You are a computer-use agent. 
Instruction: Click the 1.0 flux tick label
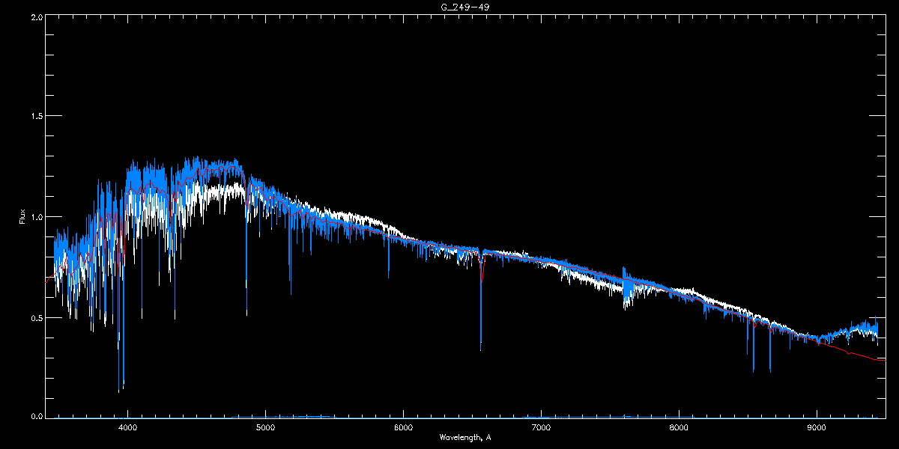pyautogui.click(x=36, y=217)
